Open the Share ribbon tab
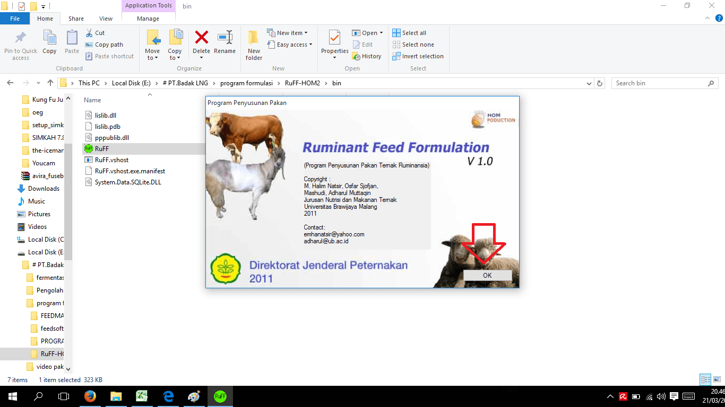This screenshot has height=407, width=725. tap(76, 19)
